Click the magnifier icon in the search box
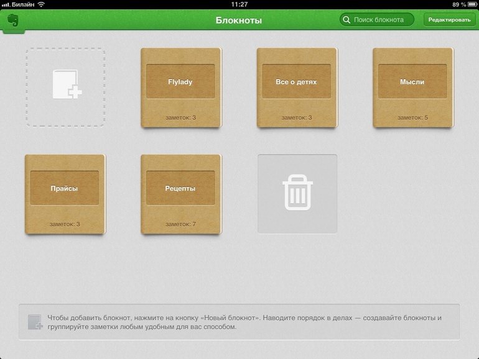Image resolution: width=479 pixels, height=359 pixels. pyautogui.click(x=346, y=20)
